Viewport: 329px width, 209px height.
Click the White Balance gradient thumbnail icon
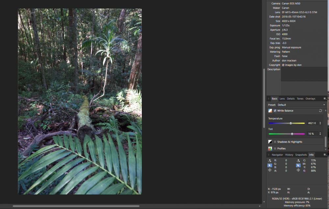(270, 111)
